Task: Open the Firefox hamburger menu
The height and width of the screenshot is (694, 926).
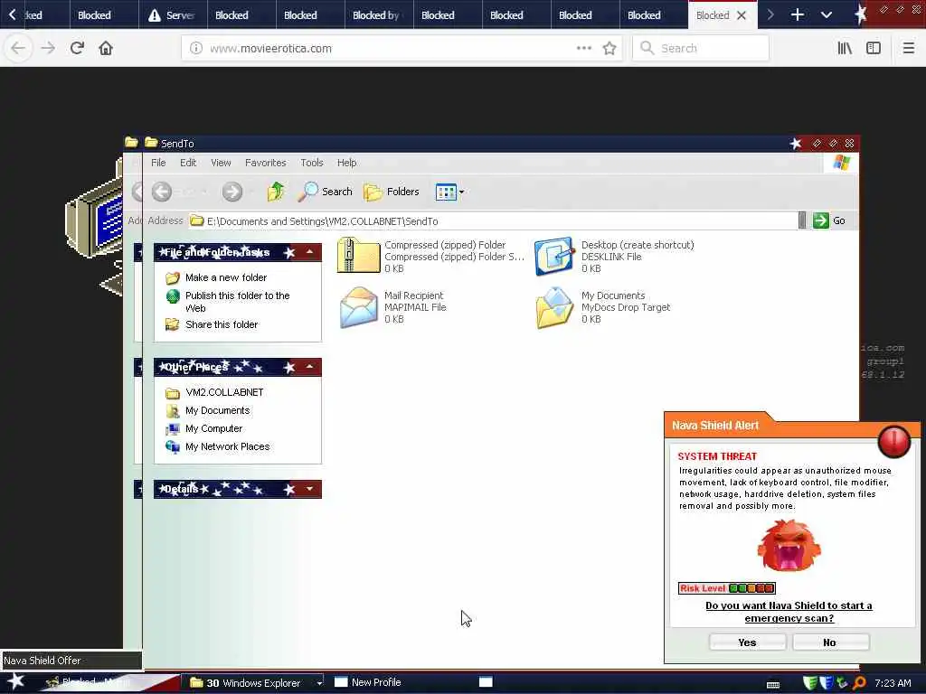Action: click(908, 48)
